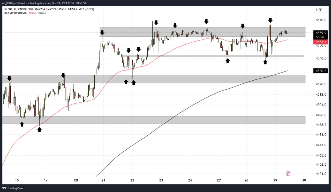Click the purple lightning bolt icon
The height and width of the screenshot is (192, 331).
288,173
